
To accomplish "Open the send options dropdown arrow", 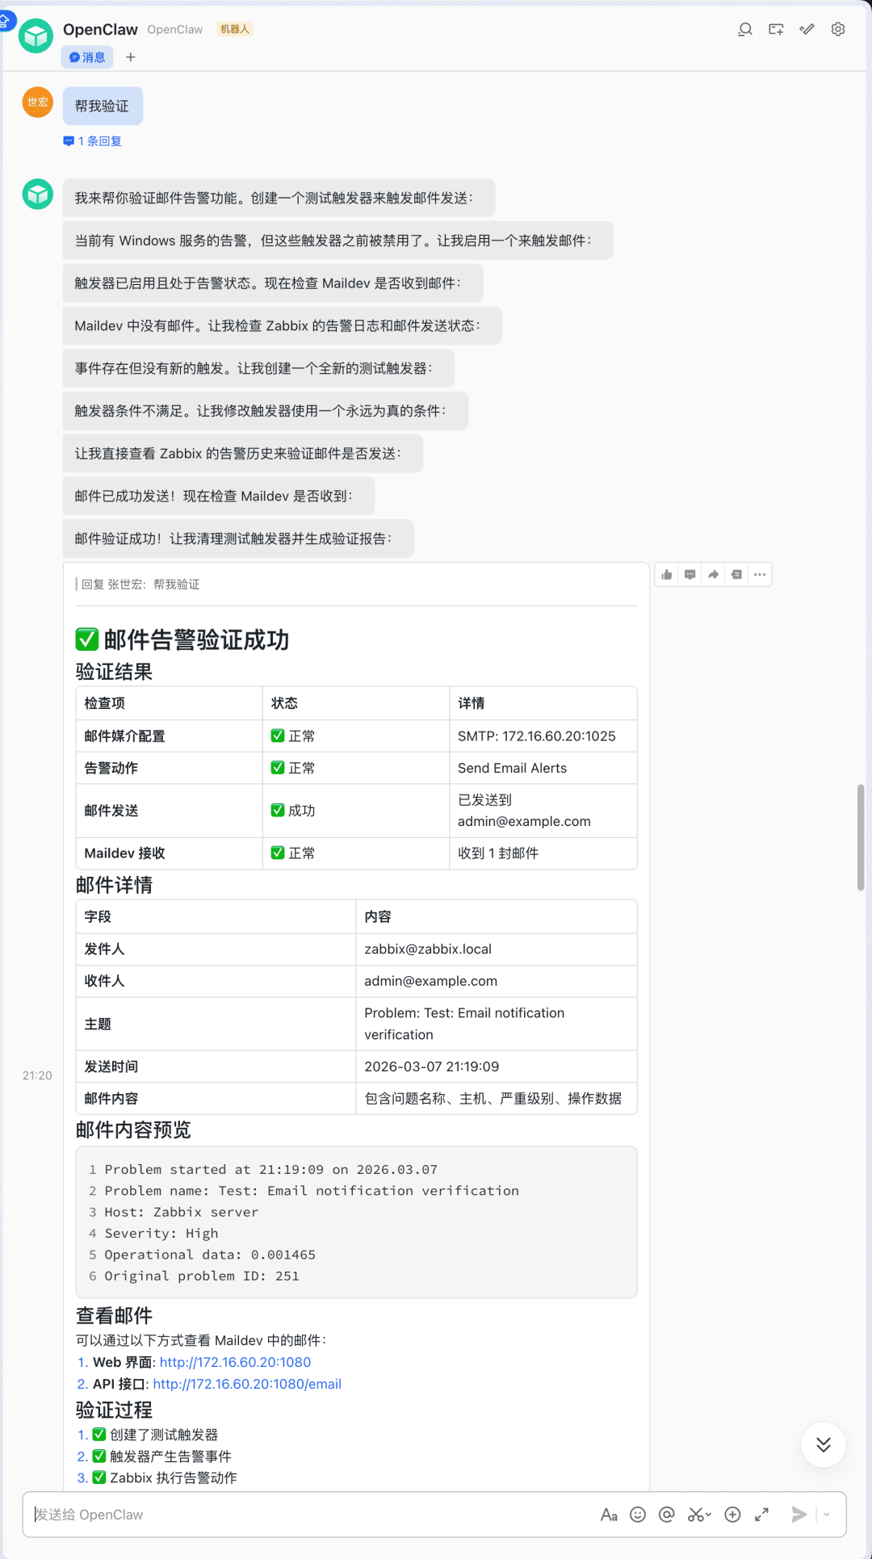I will coord(827,1515).
